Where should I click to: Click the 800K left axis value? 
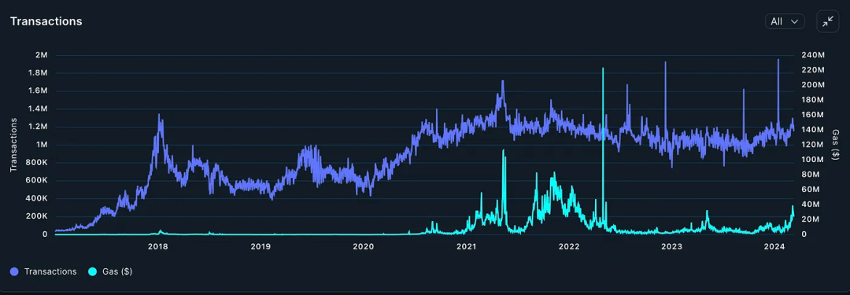36,163
